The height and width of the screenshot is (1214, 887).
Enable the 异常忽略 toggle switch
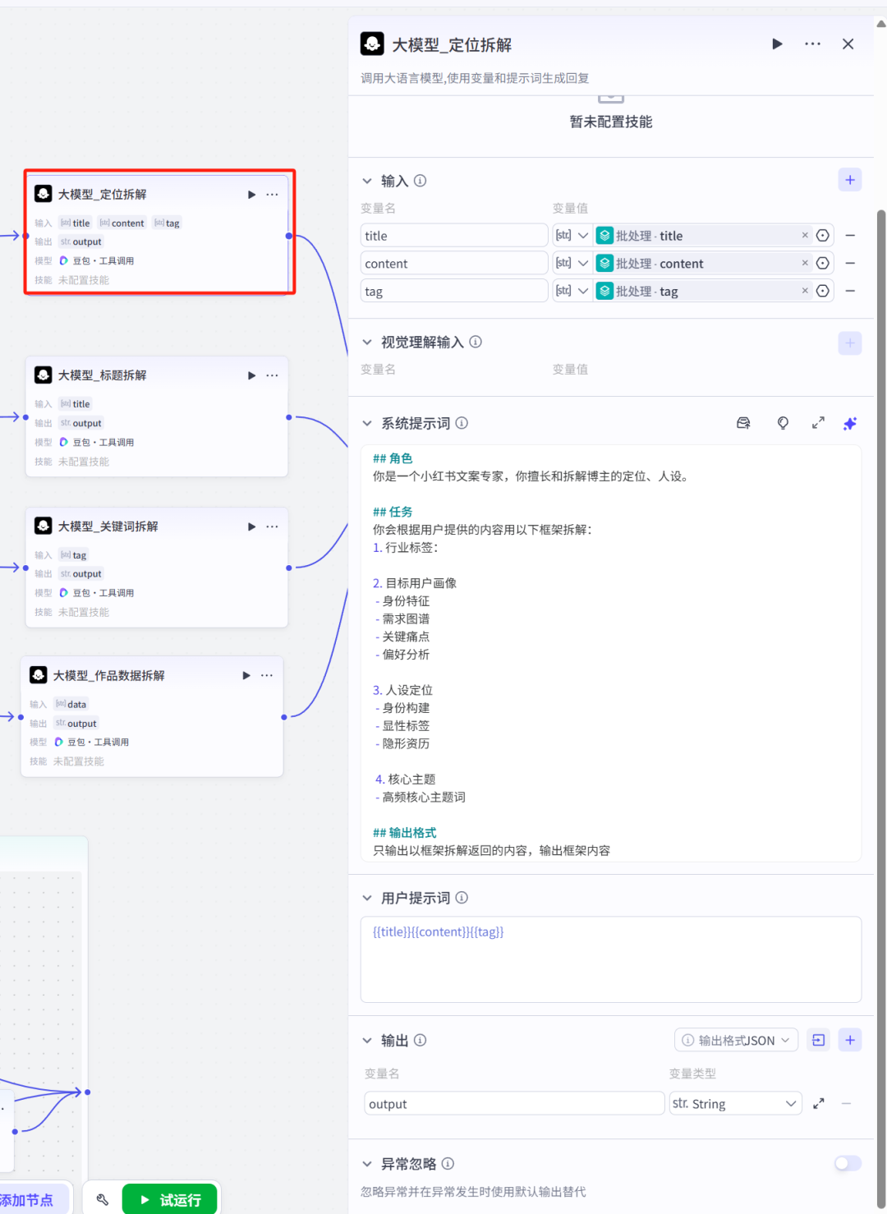tap(847, 1163)
